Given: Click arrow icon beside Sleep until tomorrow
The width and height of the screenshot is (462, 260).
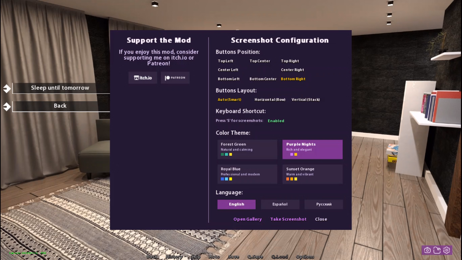Looking at the screenshot, I should point(7,89).
